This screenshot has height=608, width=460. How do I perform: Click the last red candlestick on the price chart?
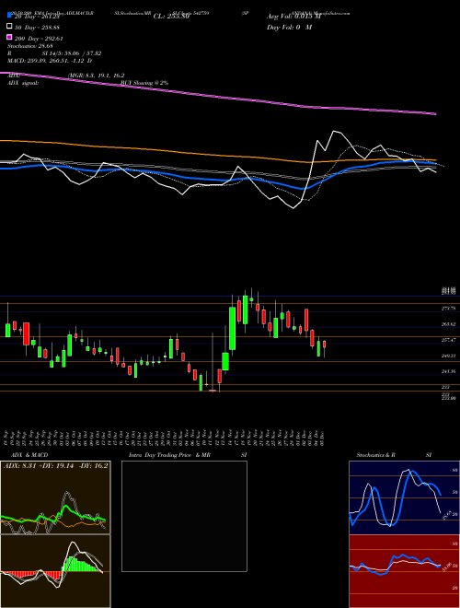(x=325, y=345)
